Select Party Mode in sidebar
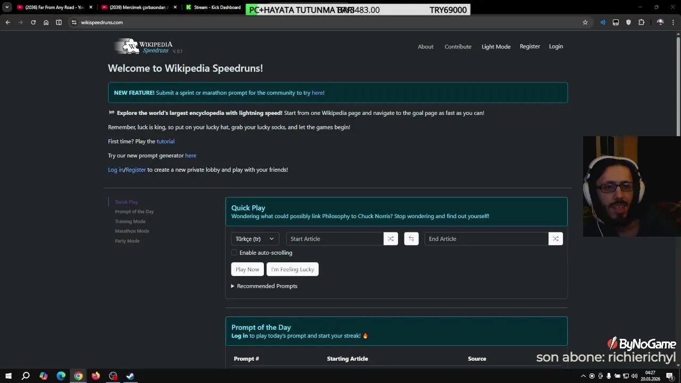The height and width of the screenshot is (383, 681). 127,241
